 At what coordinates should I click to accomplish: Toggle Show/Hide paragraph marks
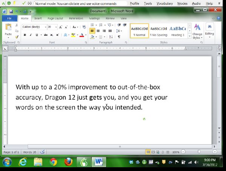119,37
